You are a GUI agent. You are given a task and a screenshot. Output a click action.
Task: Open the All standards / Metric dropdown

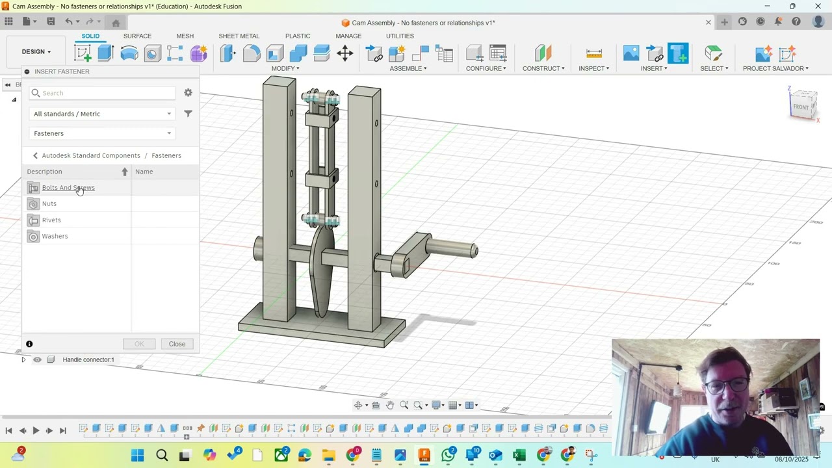[x=102, y=114]
